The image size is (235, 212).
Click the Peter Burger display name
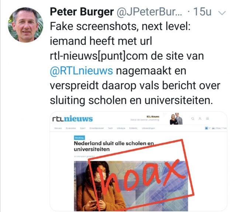pyautogui.click(x=82, y=11)
